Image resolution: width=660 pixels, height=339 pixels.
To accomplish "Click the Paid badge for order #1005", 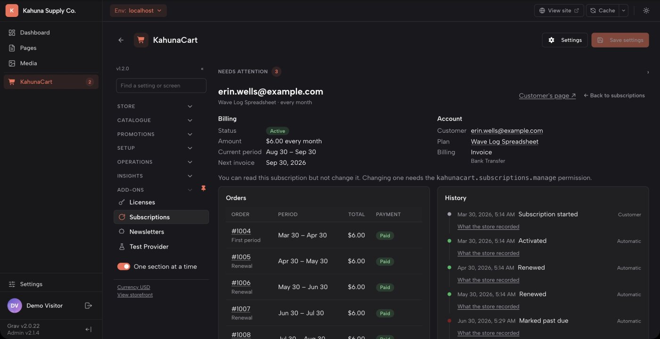I will 385,261.
